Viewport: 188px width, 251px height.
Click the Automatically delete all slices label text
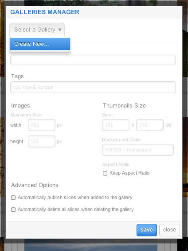pos(75,210)
